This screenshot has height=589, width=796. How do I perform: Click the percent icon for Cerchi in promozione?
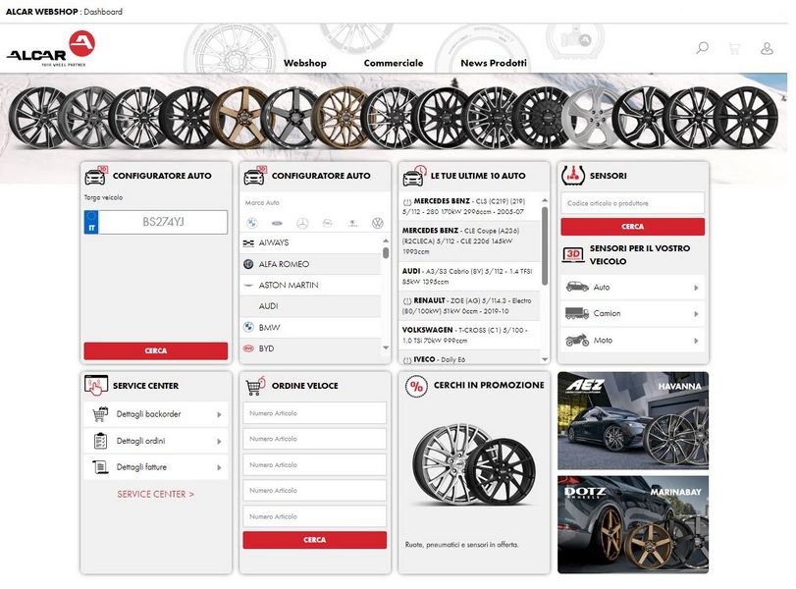pyautogui.click(x=416, y=387)
